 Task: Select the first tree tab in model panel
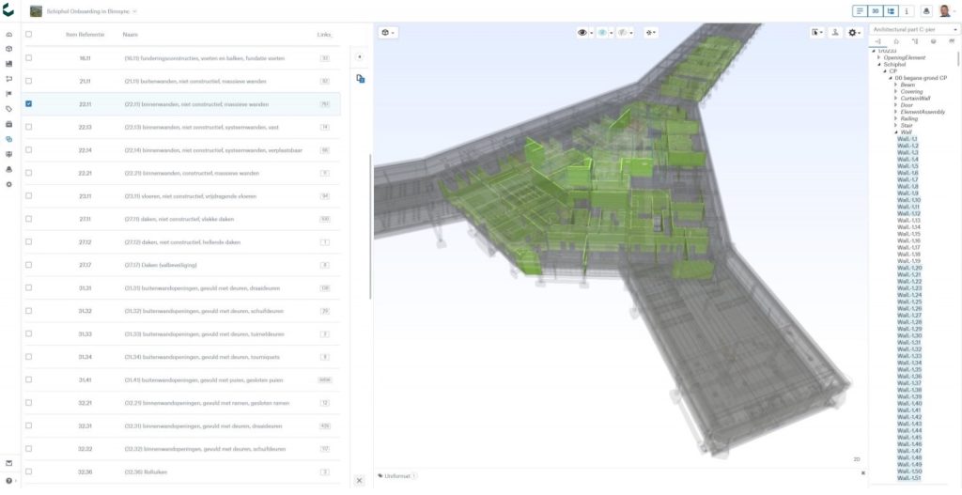click(x=878, y=41)
